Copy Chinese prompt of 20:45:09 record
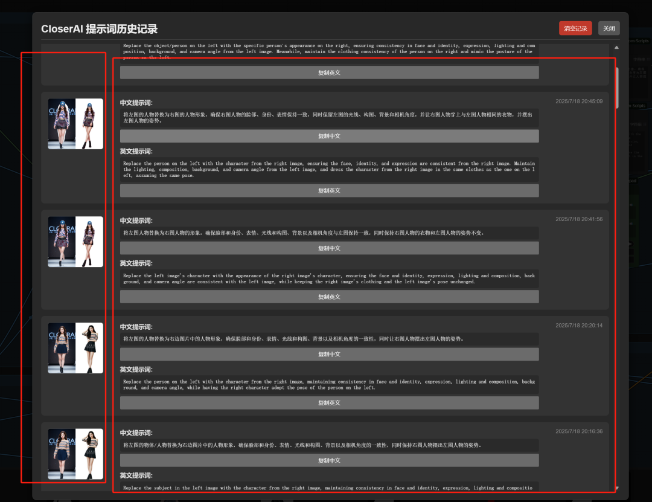Viewport: 652px width, 502px height. pos(330,136)
